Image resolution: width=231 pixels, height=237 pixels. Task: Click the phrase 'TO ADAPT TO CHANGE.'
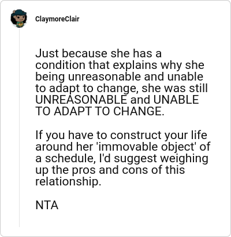[100, 111]
